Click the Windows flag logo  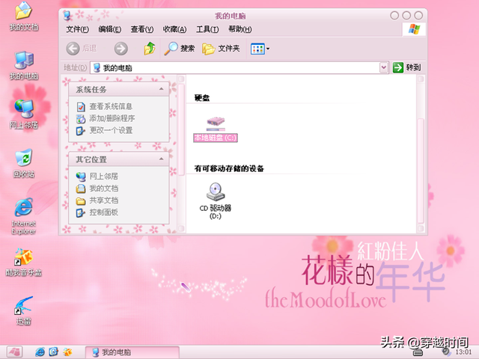click(414, 29)
